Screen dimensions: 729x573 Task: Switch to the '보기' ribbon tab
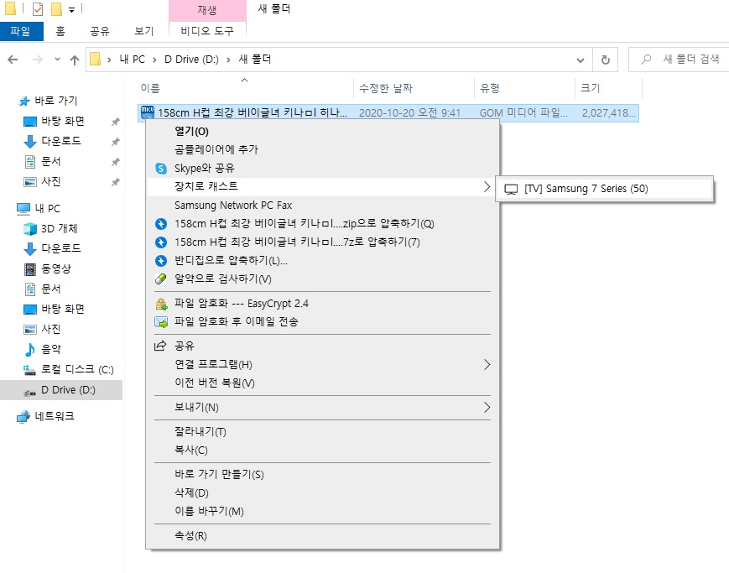coord(143,32)
